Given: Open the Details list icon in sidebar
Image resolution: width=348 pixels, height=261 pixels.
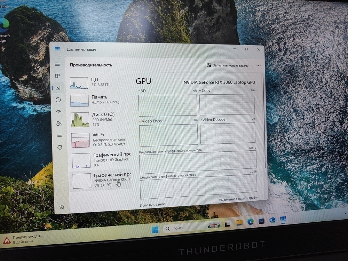Looking at the screenshot, I should click(x=59, y=135).
